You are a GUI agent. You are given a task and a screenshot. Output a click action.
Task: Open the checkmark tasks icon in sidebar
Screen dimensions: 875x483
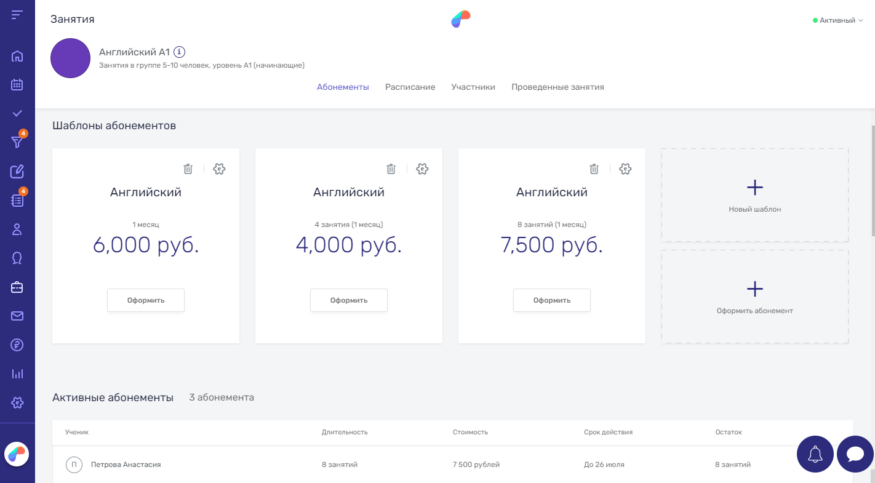17,114
